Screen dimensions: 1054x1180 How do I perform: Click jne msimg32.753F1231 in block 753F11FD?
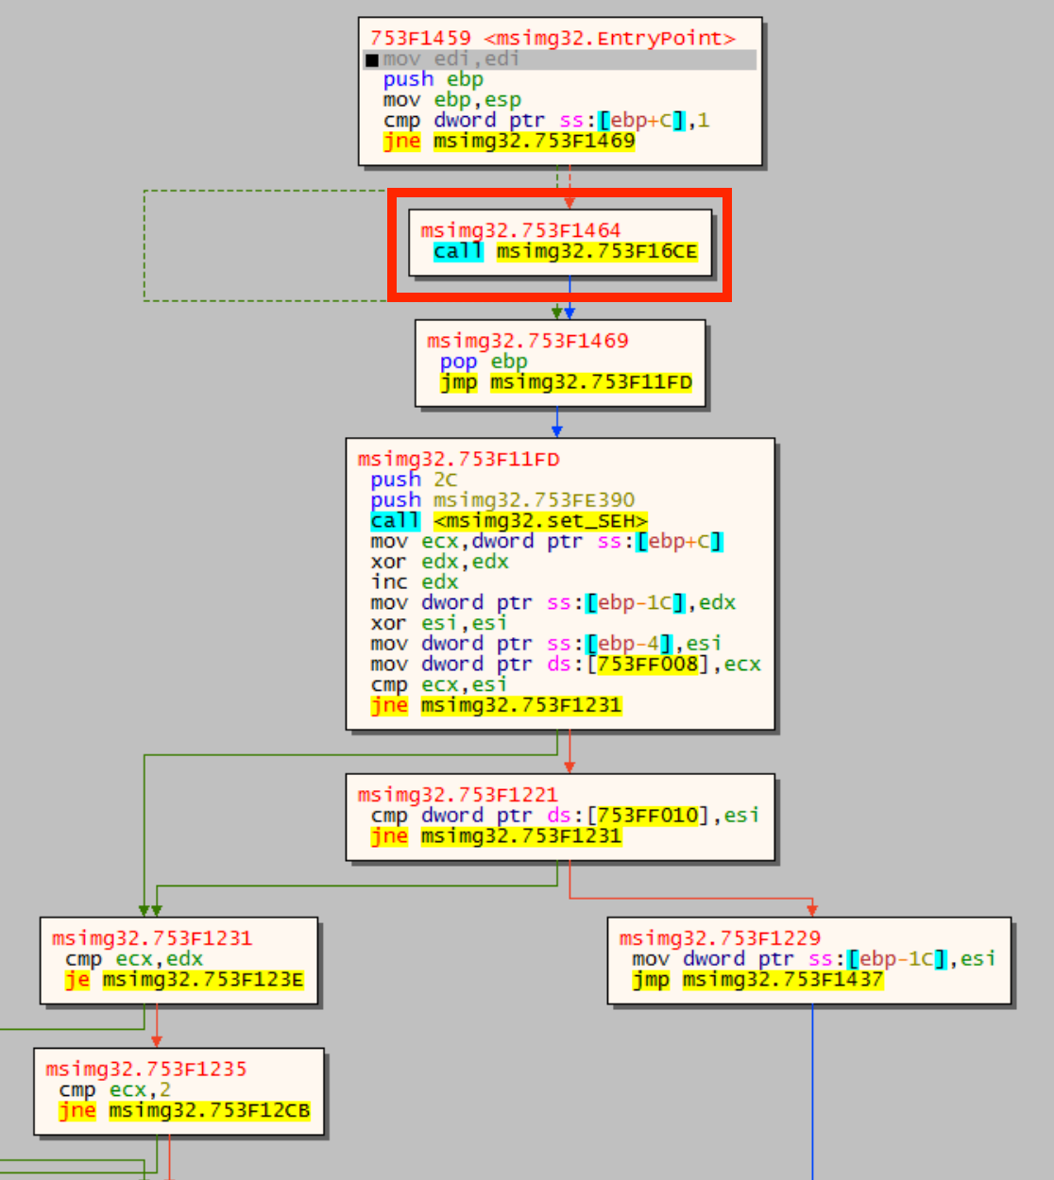(x=496, y=705)
